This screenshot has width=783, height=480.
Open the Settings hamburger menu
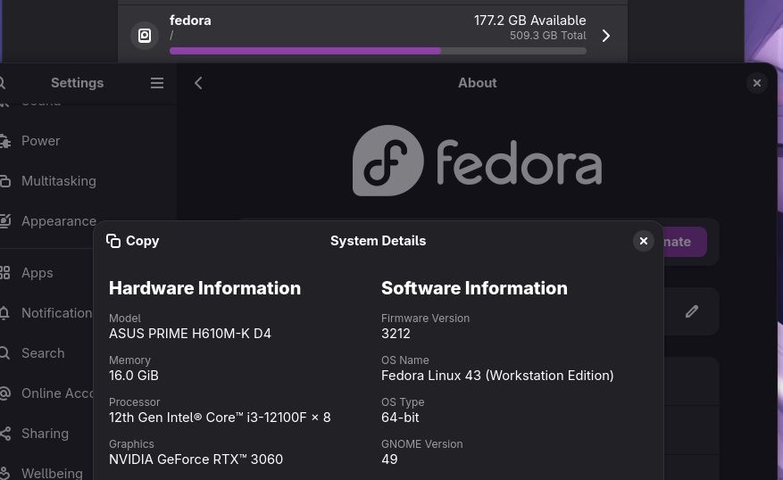pyautogui.click(x=157, y=83)
